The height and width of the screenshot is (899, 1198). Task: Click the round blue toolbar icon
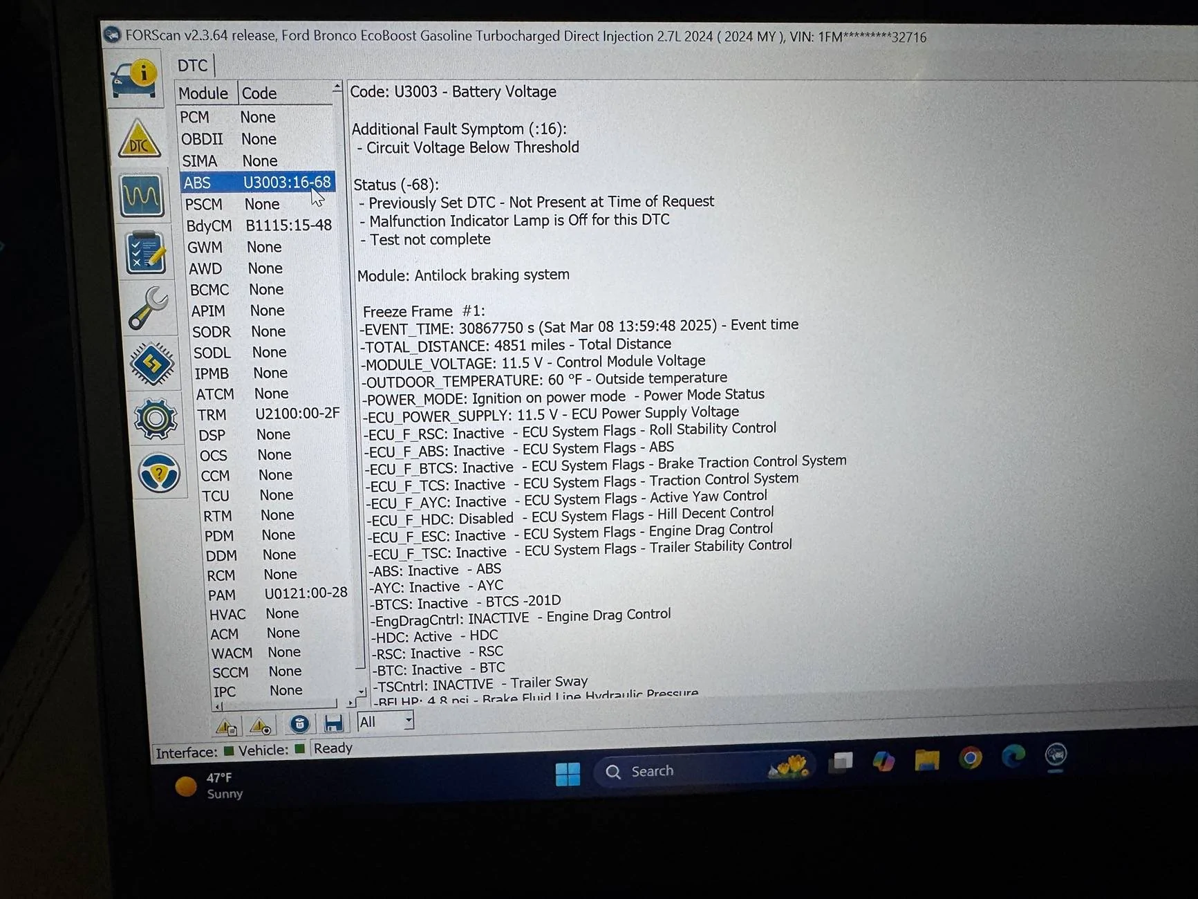(x=299, y=724)
